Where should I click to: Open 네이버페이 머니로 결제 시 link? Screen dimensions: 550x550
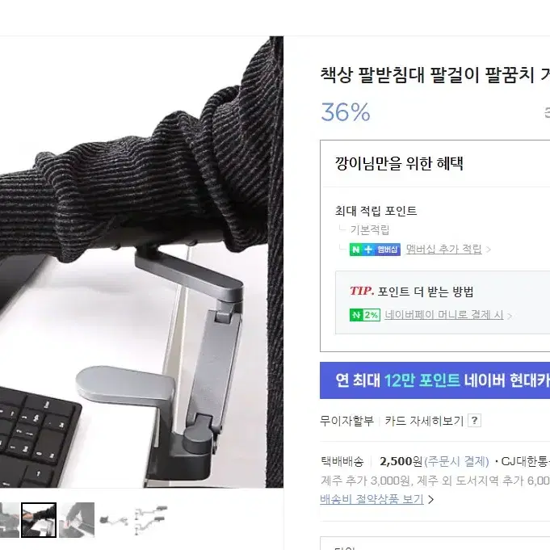[443, 315]
